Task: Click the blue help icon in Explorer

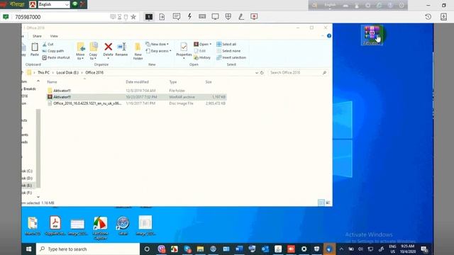Action: click(x=329, y=36)
